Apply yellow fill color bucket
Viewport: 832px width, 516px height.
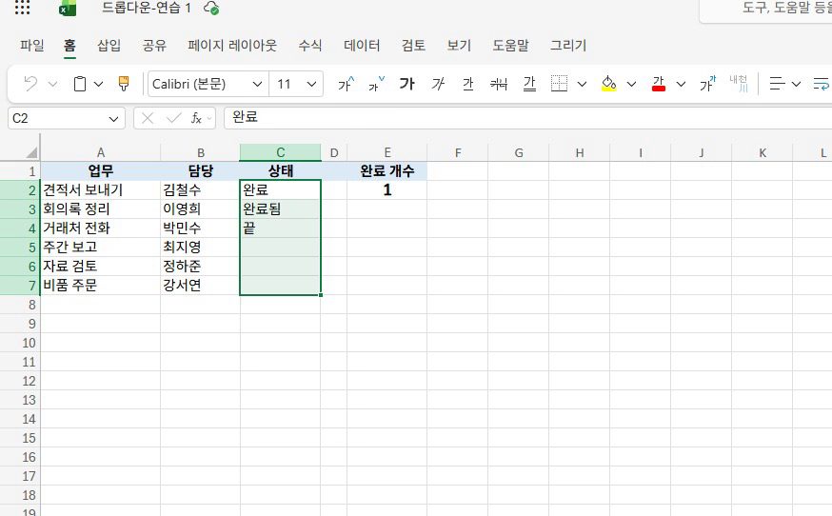point(608,84)
